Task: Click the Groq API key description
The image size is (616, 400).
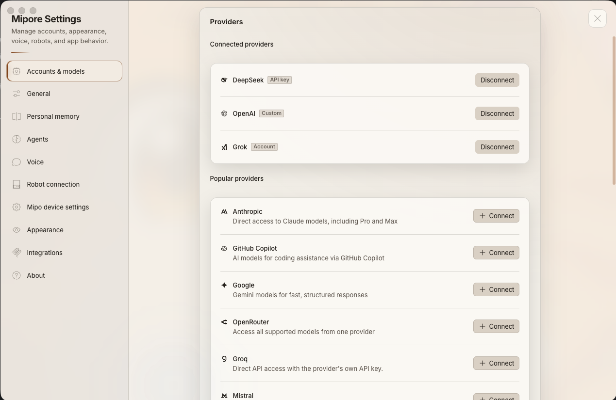Action: (308, 368)
